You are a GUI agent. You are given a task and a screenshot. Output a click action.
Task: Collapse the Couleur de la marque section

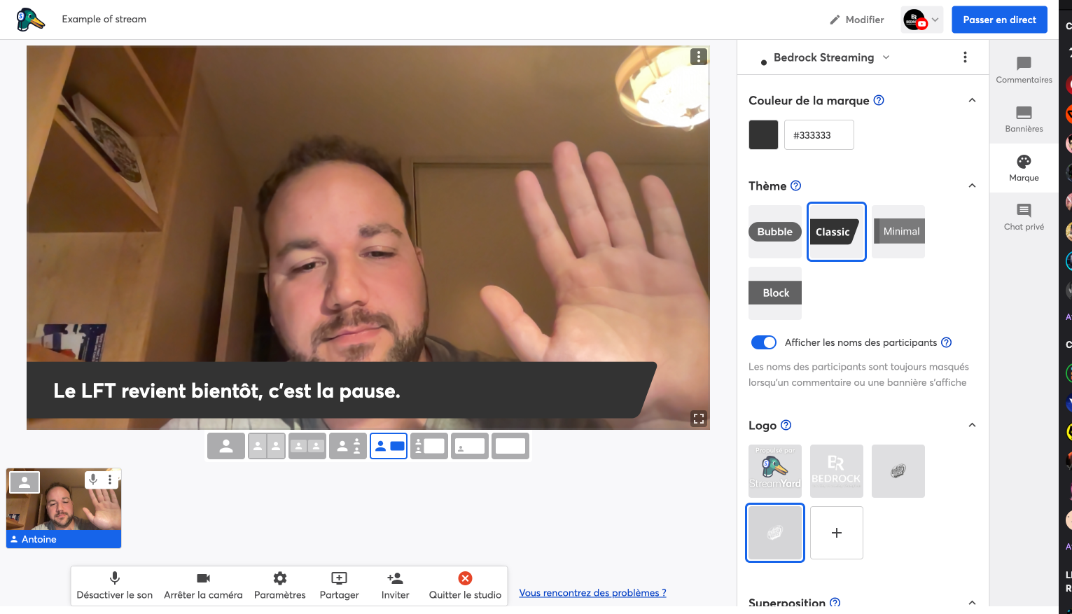972,101
